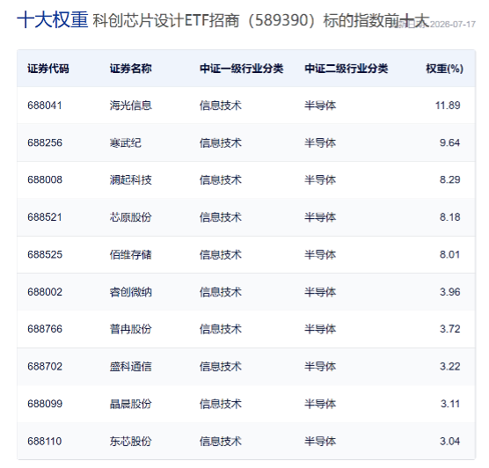Click the 十大权重 heading
Viewport: 489px width, 468px height.
(x=53, y=19)
